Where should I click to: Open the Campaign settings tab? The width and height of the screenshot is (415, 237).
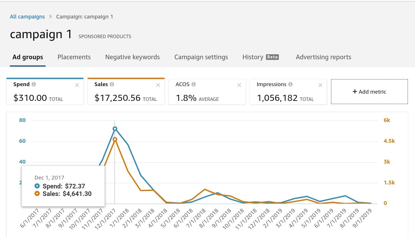201,57
